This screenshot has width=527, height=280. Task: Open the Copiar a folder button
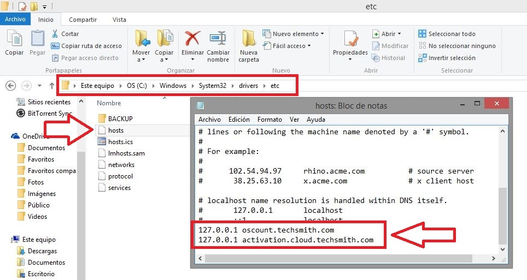click(165, 45)
